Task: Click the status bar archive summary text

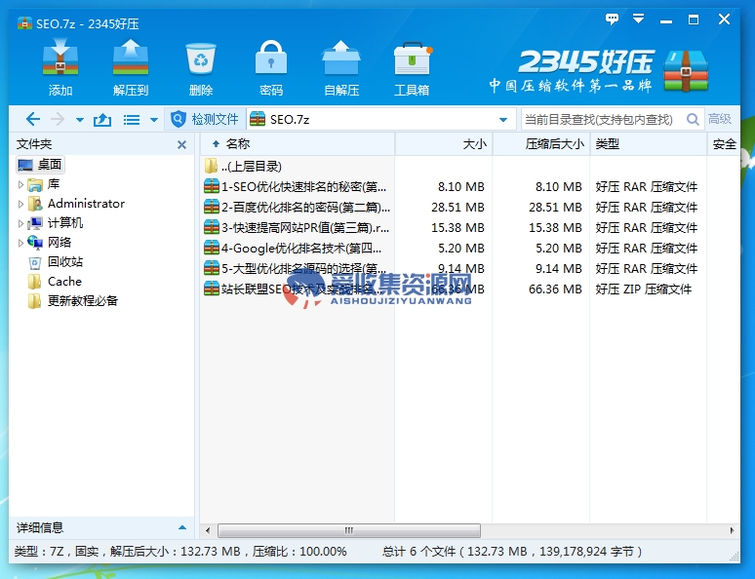Action: pyautogui.click(x=180, y=552)
